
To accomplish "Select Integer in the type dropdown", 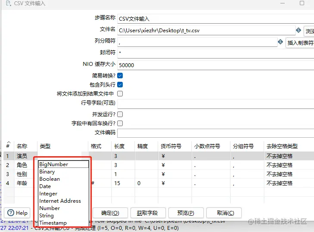I will coord(63,194).
